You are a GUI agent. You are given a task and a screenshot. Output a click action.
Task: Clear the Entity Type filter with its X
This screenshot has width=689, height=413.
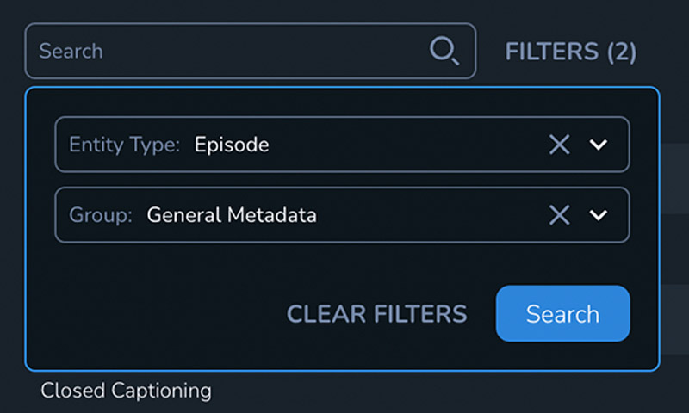(x=560, y=145)
